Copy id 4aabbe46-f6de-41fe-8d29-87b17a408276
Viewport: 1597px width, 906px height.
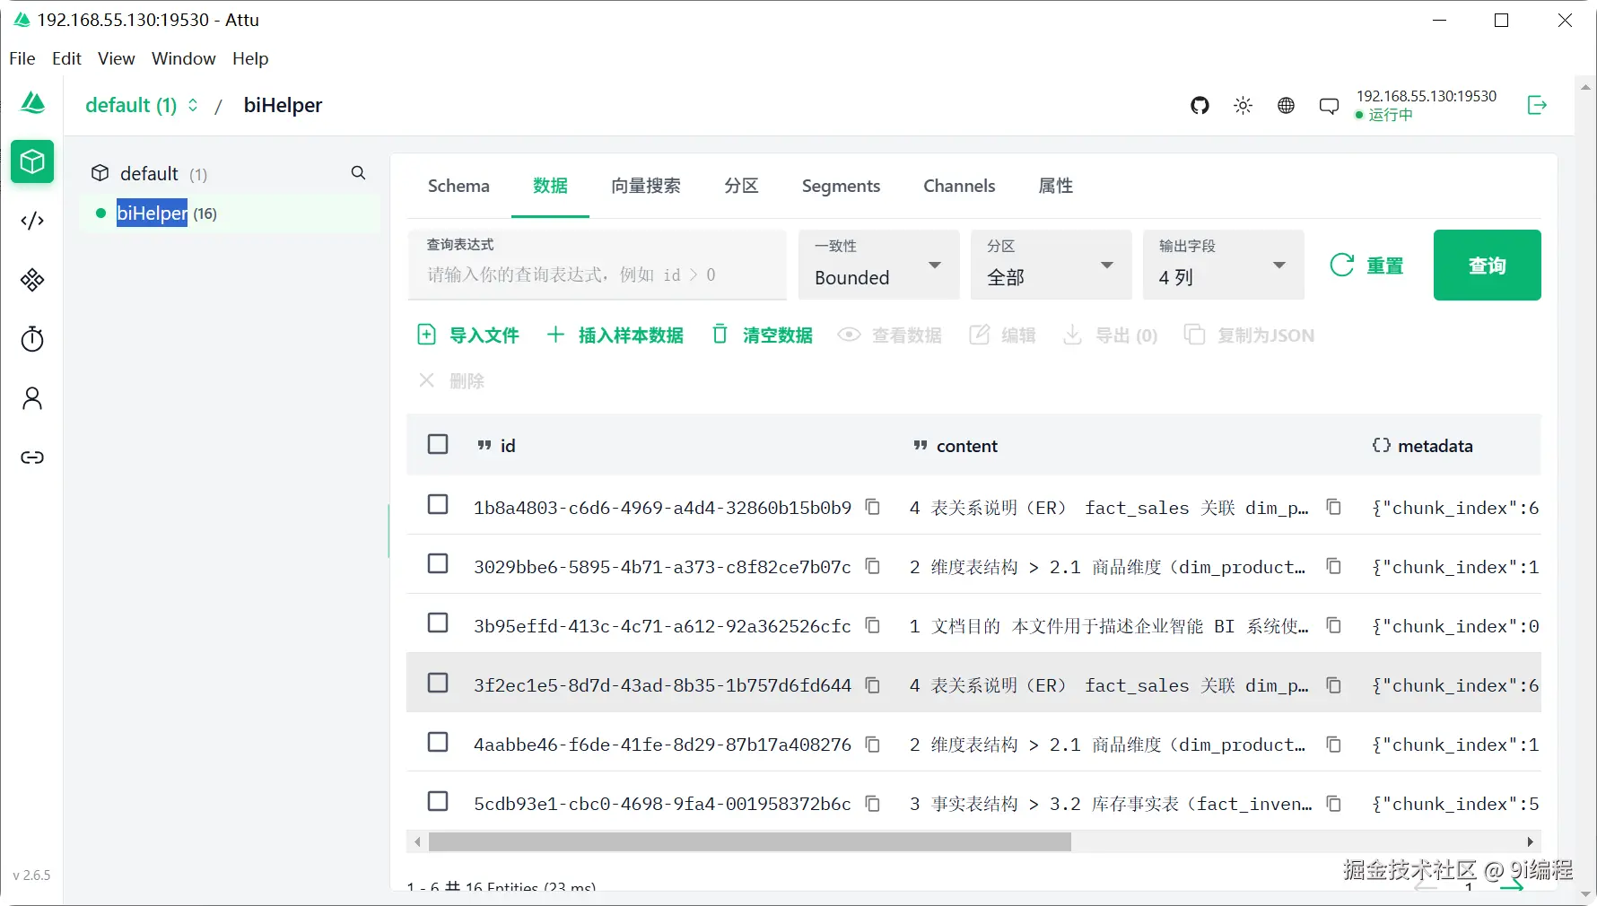tap(872, 744)
